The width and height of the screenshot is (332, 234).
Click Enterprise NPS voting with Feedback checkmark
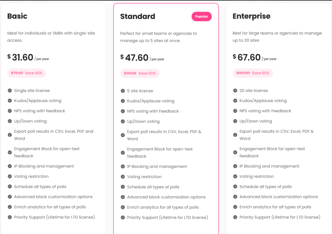pos(235,111)
